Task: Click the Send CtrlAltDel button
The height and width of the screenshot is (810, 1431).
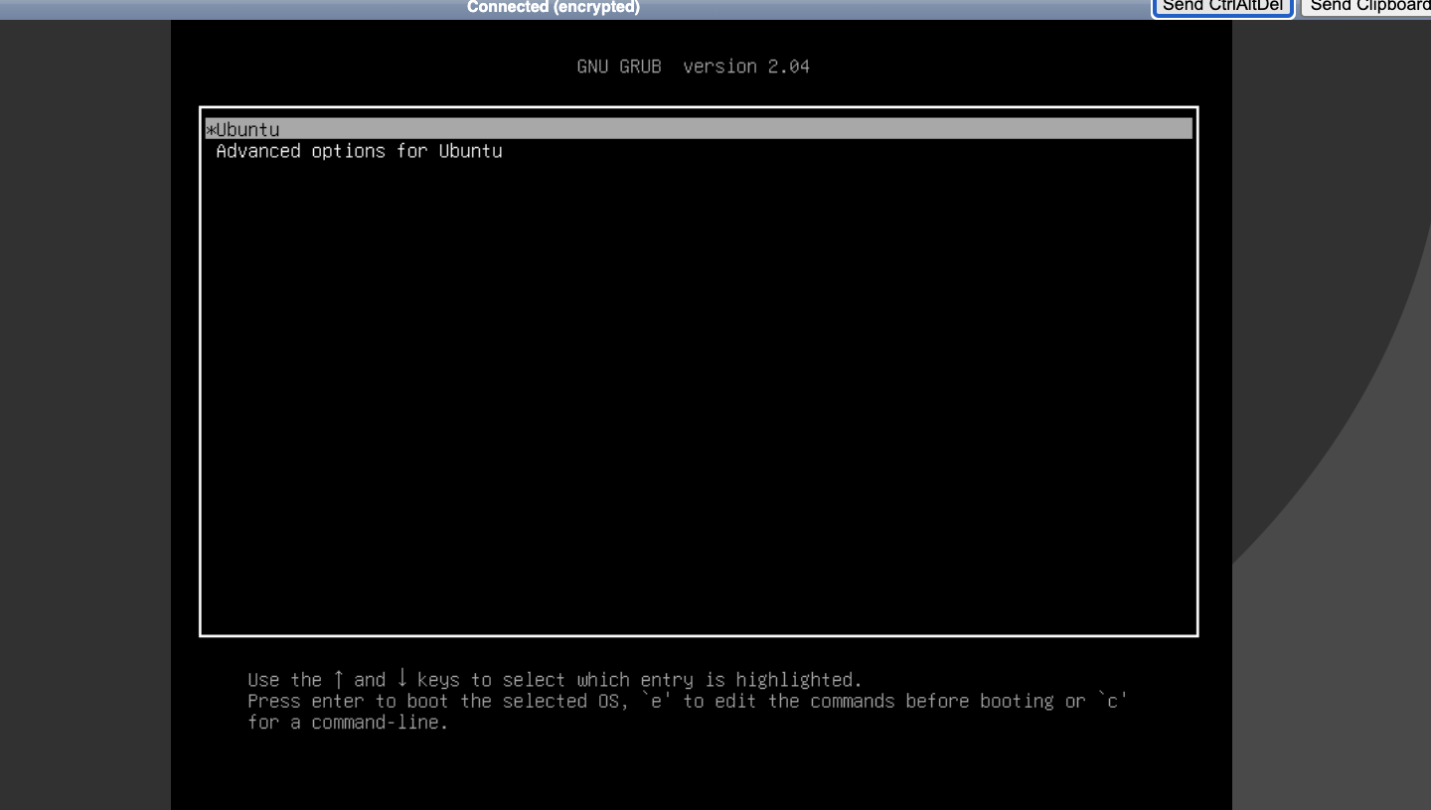Action: point(1222,7)
